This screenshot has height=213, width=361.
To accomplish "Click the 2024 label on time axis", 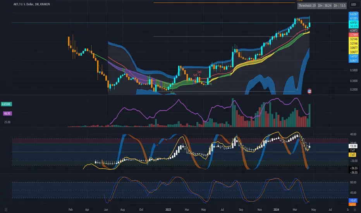I will (276, 210).
